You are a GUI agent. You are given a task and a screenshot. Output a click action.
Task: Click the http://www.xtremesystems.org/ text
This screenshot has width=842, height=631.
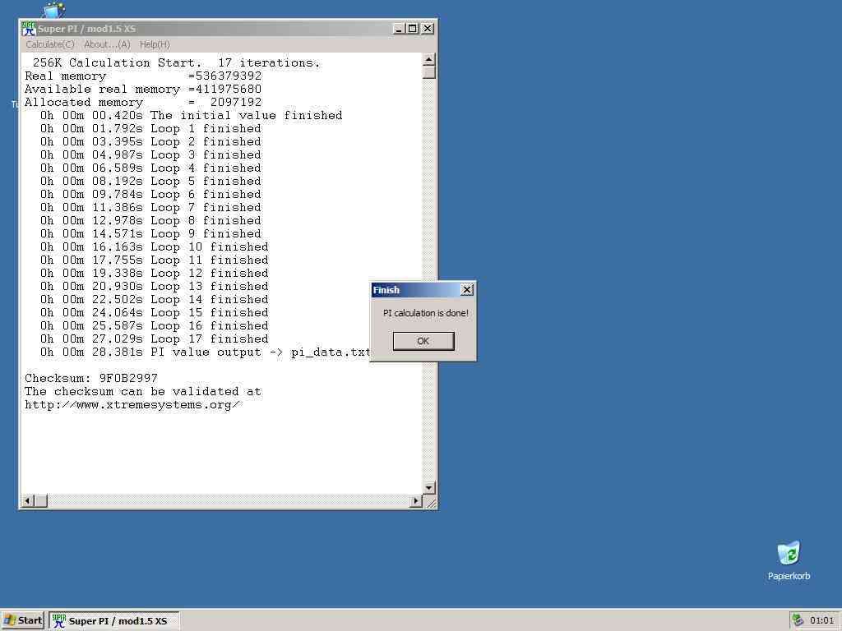(132, 404)
